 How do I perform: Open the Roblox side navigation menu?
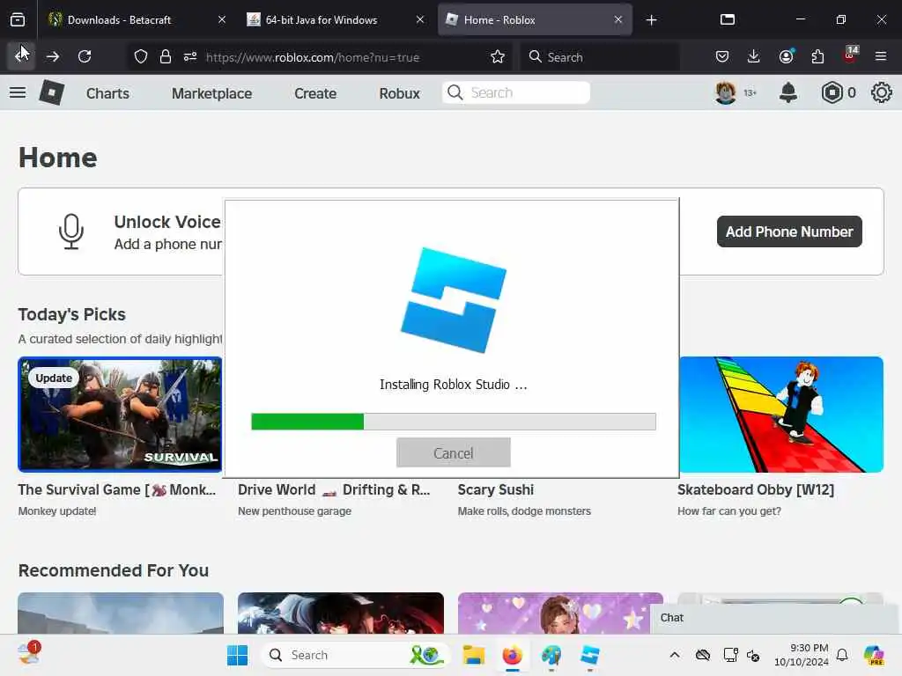click(x=18, y=92)
